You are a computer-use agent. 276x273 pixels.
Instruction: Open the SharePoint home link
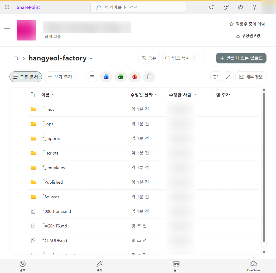28,7
